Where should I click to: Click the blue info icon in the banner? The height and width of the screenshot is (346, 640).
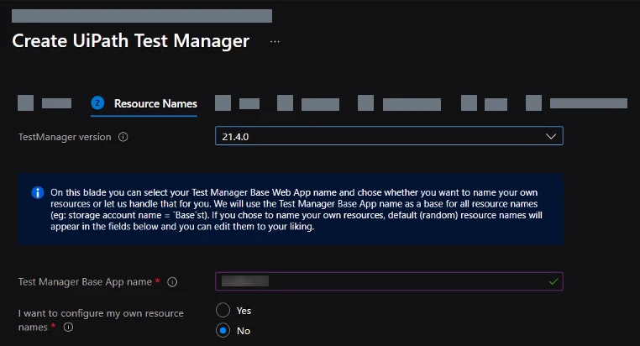38,192
